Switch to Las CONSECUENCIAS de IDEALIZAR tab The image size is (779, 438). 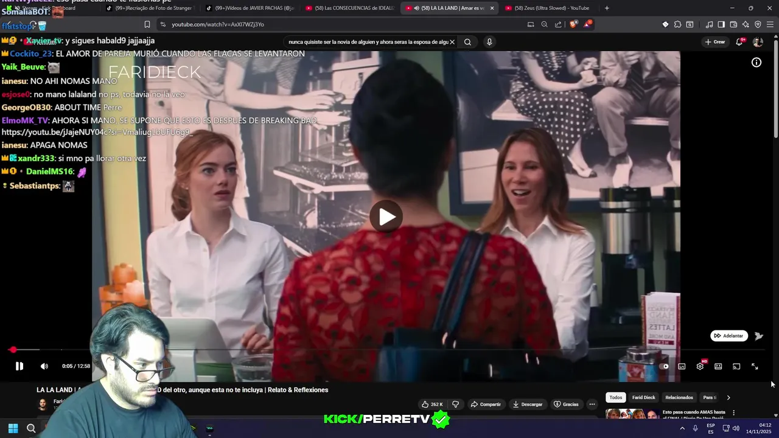(350, 8)
